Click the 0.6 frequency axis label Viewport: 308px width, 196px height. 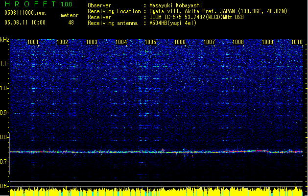(x=3, y=186)
